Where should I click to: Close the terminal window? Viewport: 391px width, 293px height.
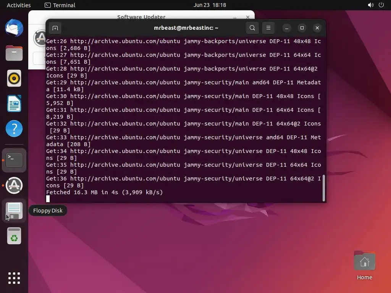(317, 28)
